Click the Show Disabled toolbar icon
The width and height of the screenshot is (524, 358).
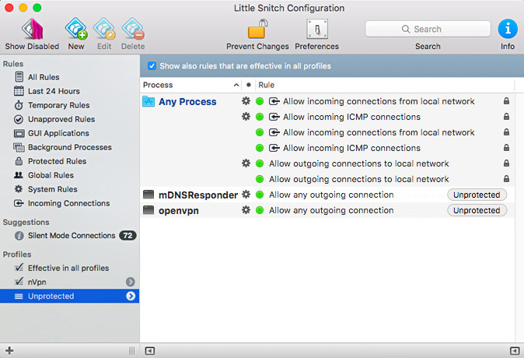point(32,29)
